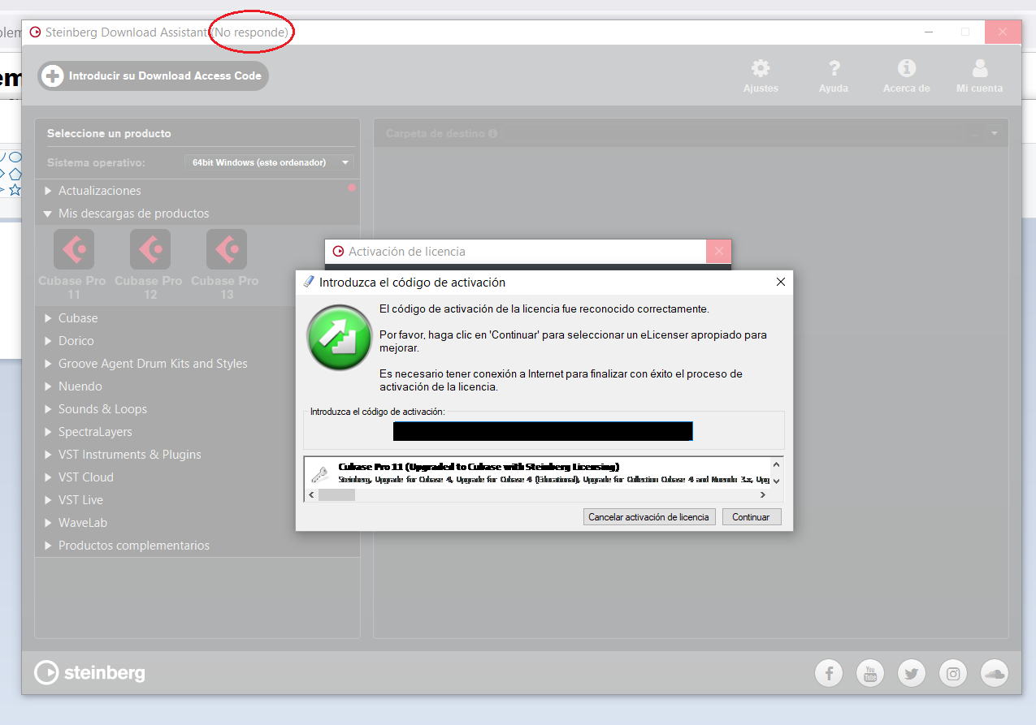The width and height of the screenshot is (1036, 725).
Task: Open Carpeta de destino dropdown arrow
Action: 995,133
